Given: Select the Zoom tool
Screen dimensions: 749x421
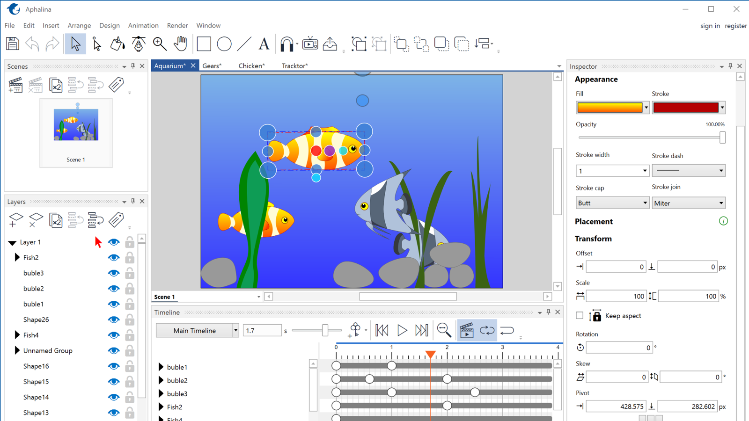Looking at the screenshot, I should [160, 44].
